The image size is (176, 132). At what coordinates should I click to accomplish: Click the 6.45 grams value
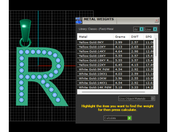[x=118, y=65]
